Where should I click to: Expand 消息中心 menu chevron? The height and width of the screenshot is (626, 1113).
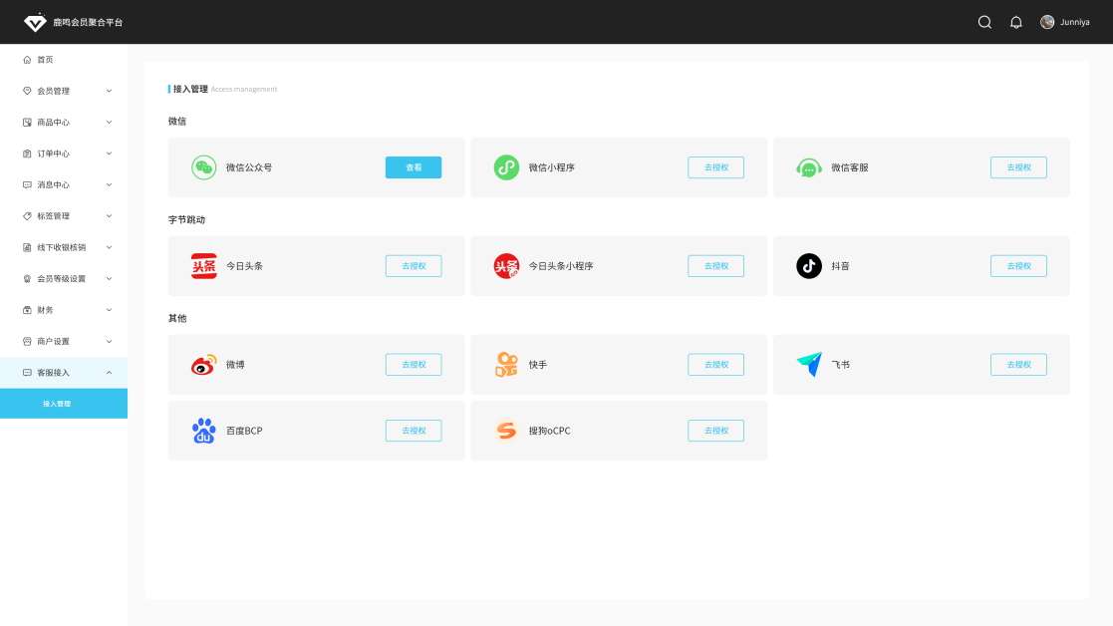(109, 184)
